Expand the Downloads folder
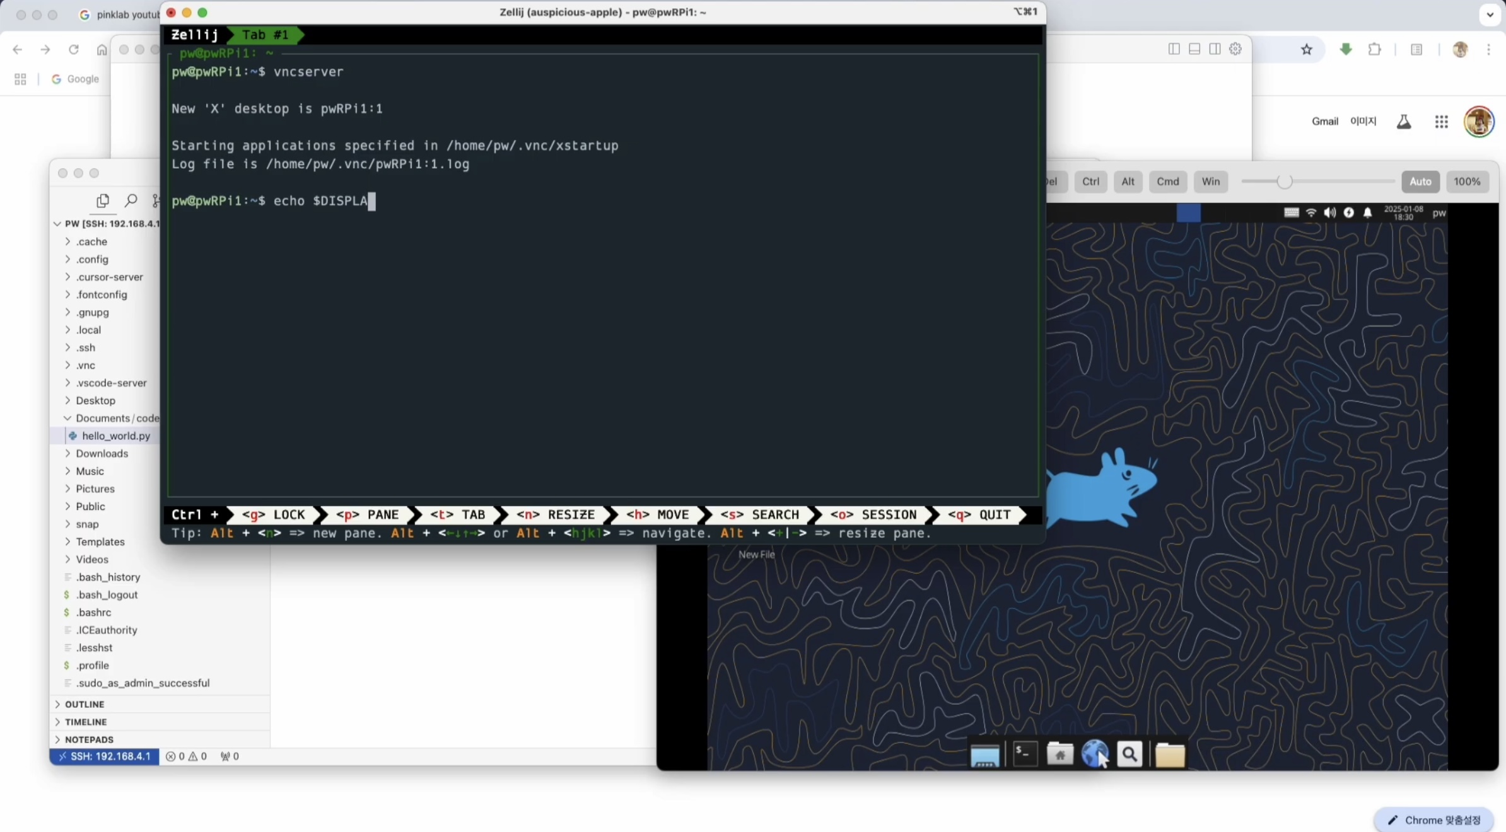The image size is (1506, 832). [102, 453]
